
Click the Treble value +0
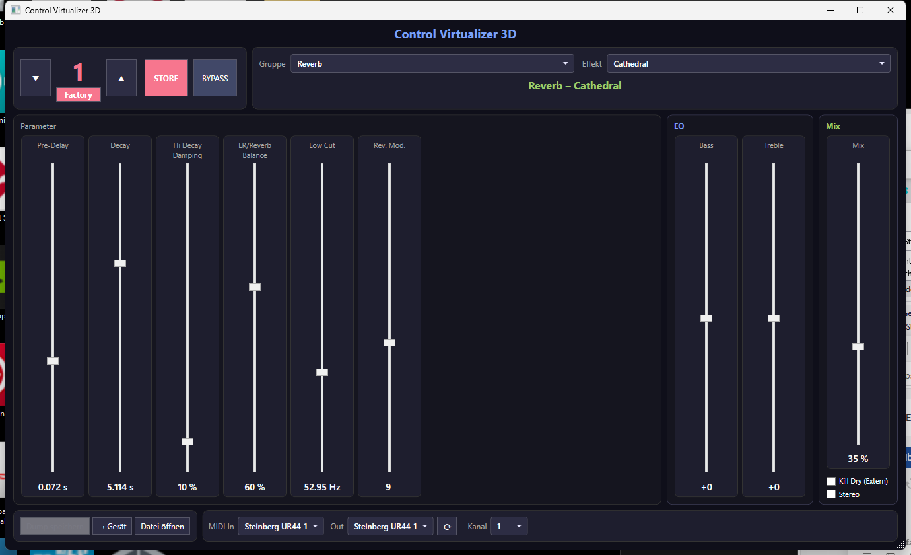tap(774, 487)
